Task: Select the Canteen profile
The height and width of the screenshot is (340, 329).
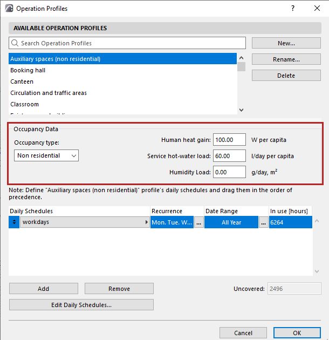Action: pos(122,81)
